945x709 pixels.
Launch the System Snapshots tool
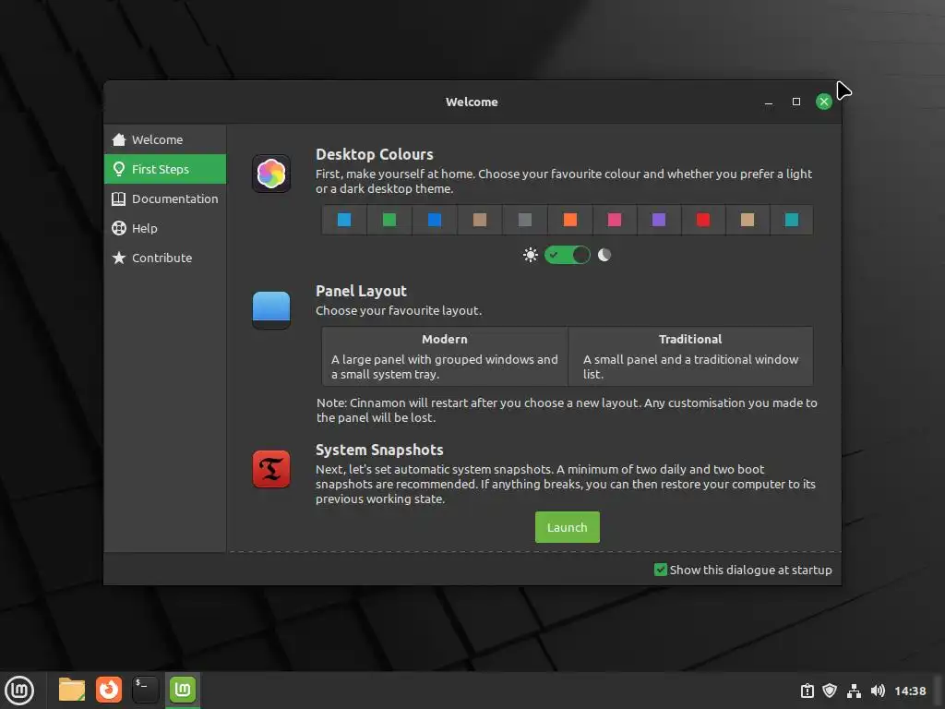(568, 527)
